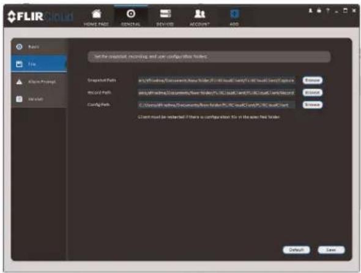Click the Record Path field

tap(216, 92)
